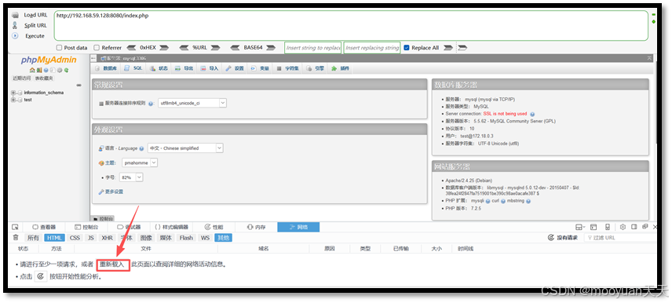Image resolution: width=672 pixels, height=303 pixels.
Task: Click the left arrow before 0xHEX
Action: tap(132, 48)
